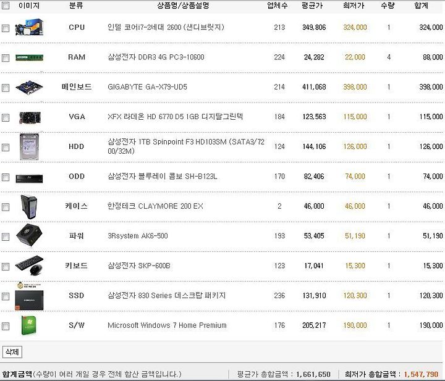Select the 키보드 row checkbox
The width and height of the screenshot is (445, 381).
click(6, 267)
